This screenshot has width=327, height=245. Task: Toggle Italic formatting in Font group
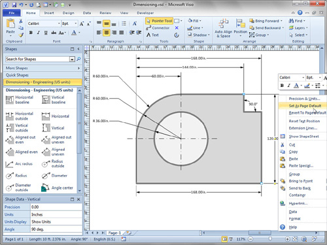pyautogui.click(x=39, y=33)
